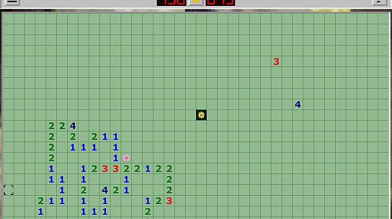Click the isolated dark blue 4 among unrevealed cells
Image resolution: width=392 pixels, height=219 pixels.
tap(297, 105)
